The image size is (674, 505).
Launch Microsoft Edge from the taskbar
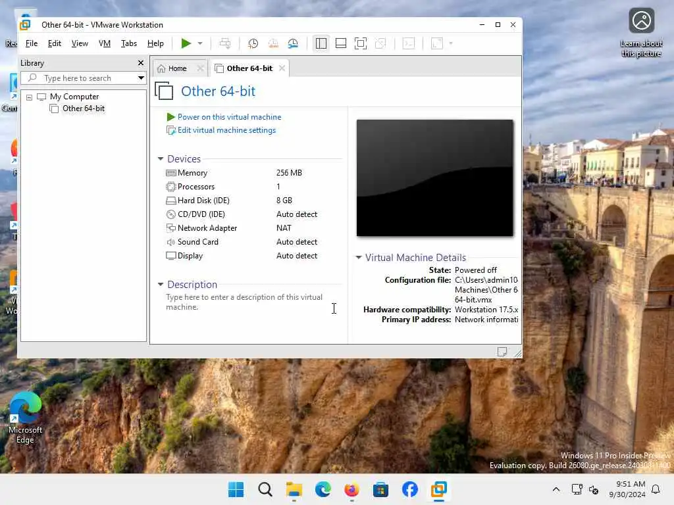323,489
